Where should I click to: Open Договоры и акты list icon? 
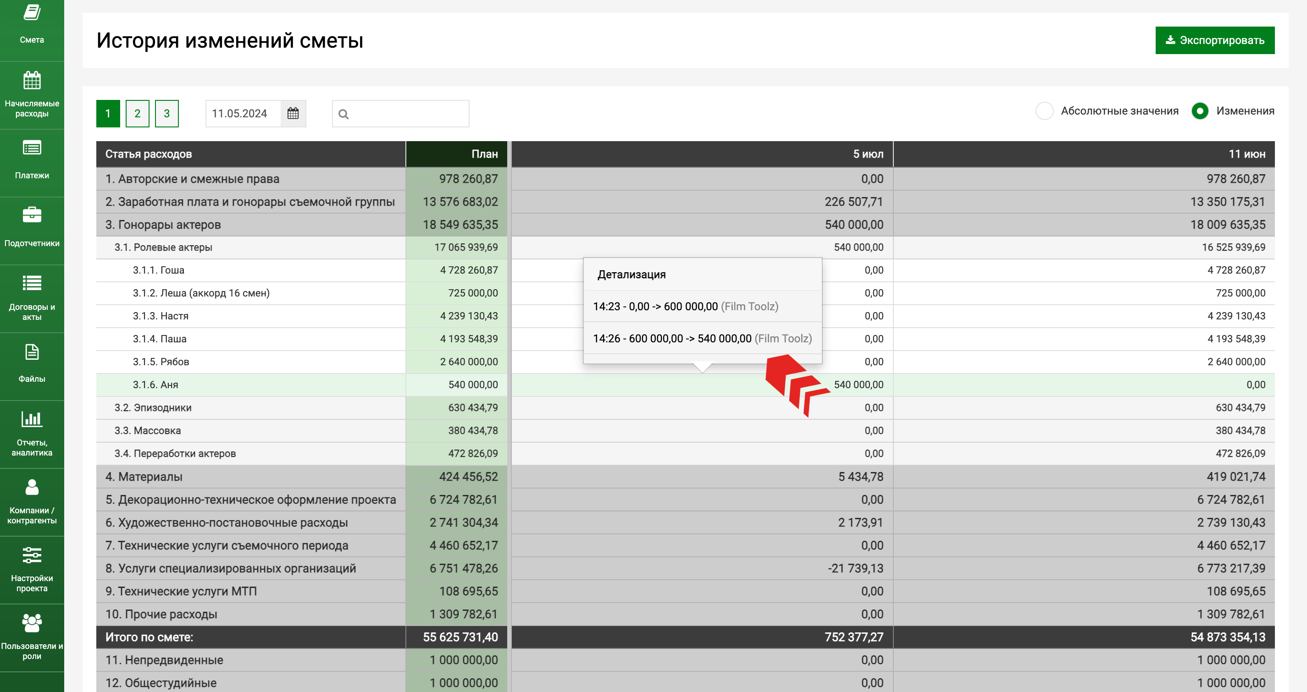coord(32,283)
